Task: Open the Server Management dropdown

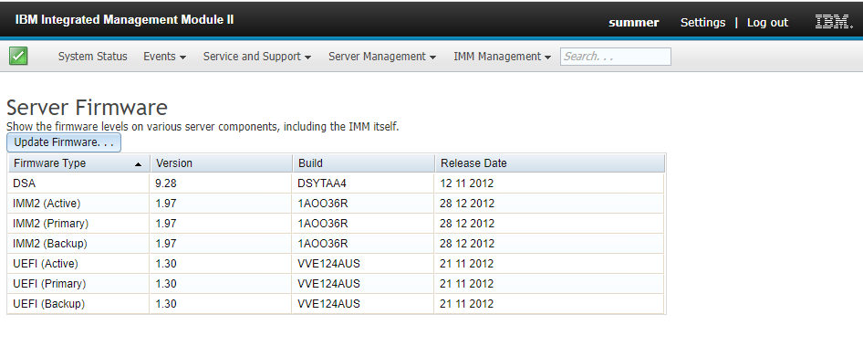Action: point(382,57)
